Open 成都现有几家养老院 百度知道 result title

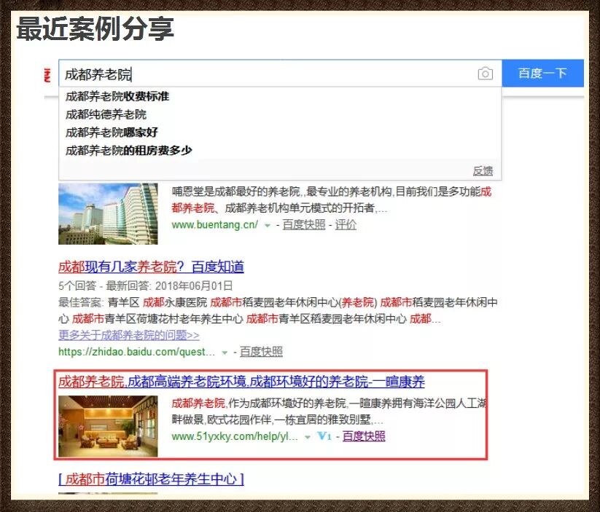pyautogui.click(x=151, y=267)
